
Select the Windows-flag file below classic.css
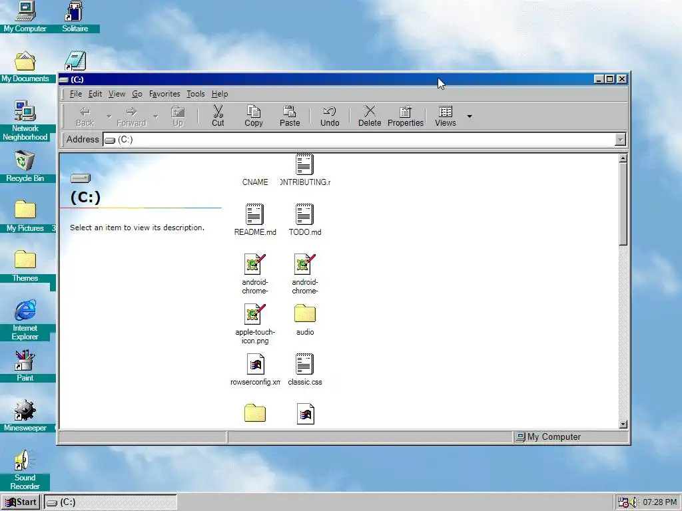coord(305,414)
